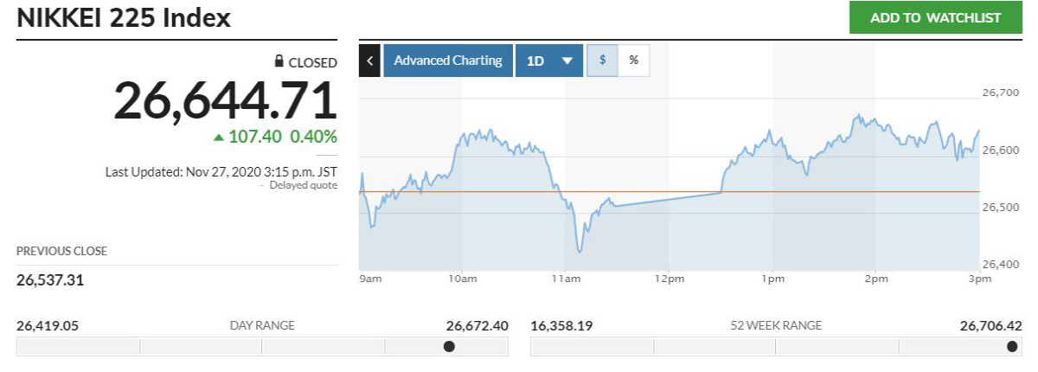Click the green up triangle near 107.40
The width and height of the screenshot is (1038, 372).
pyautogui.click(x=219, y=137)
